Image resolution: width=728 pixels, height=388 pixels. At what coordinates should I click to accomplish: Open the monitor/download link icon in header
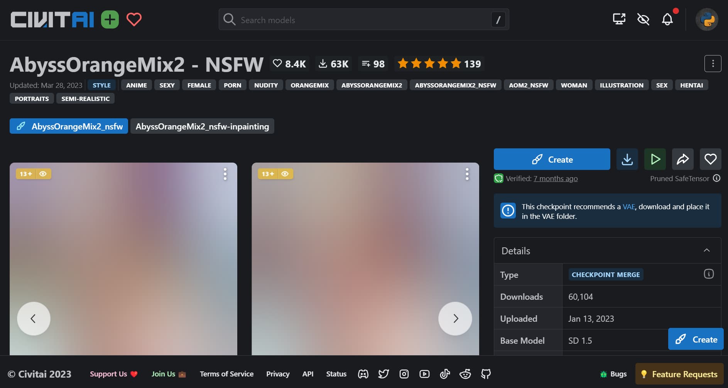[619, 19]
